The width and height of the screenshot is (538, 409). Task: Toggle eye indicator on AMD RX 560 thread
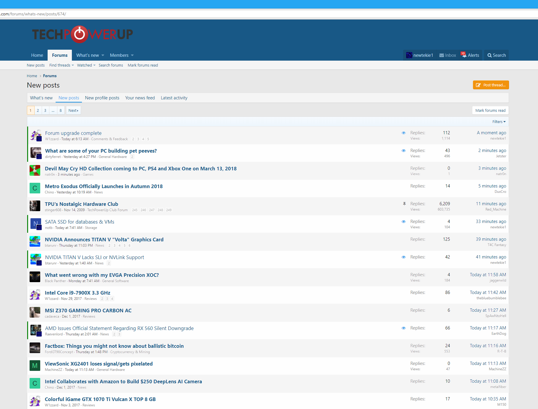404,328
